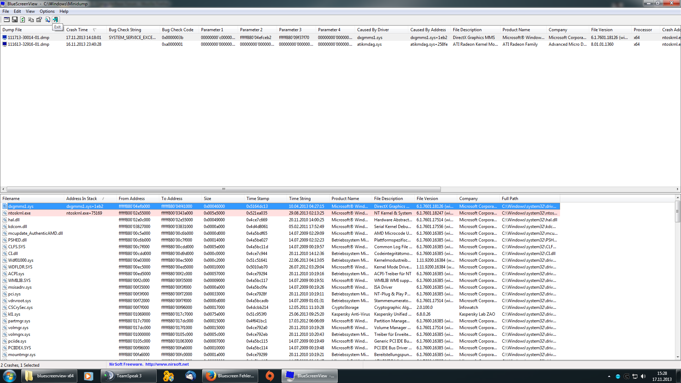Click the Refresh toolbar icon
Screen dimensions: 681x383
click(23, 20)
